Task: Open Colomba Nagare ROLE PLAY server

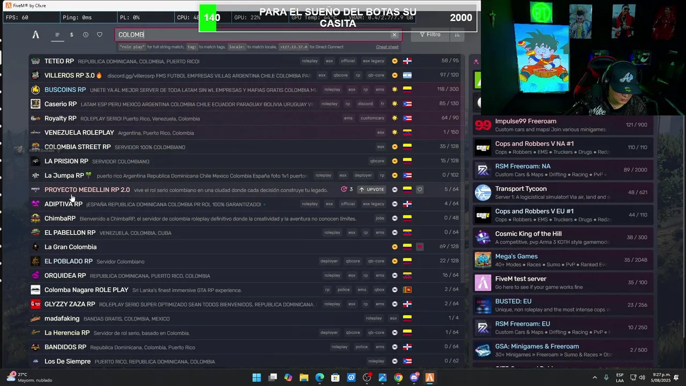Action: tap(247, 290)
